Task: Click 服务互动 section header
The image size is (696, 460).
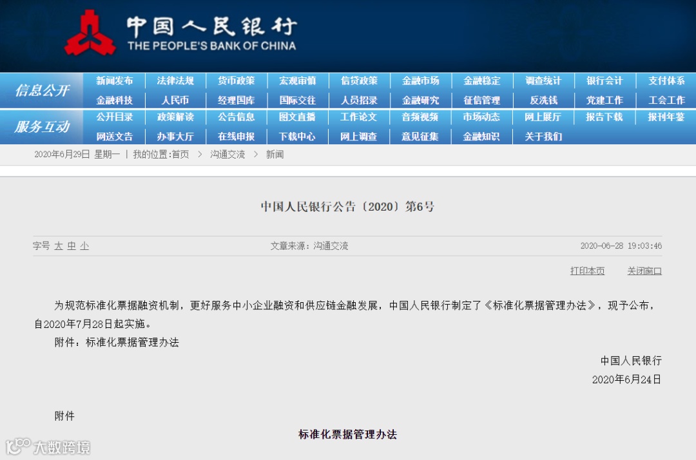Action: tap(42, 127)
